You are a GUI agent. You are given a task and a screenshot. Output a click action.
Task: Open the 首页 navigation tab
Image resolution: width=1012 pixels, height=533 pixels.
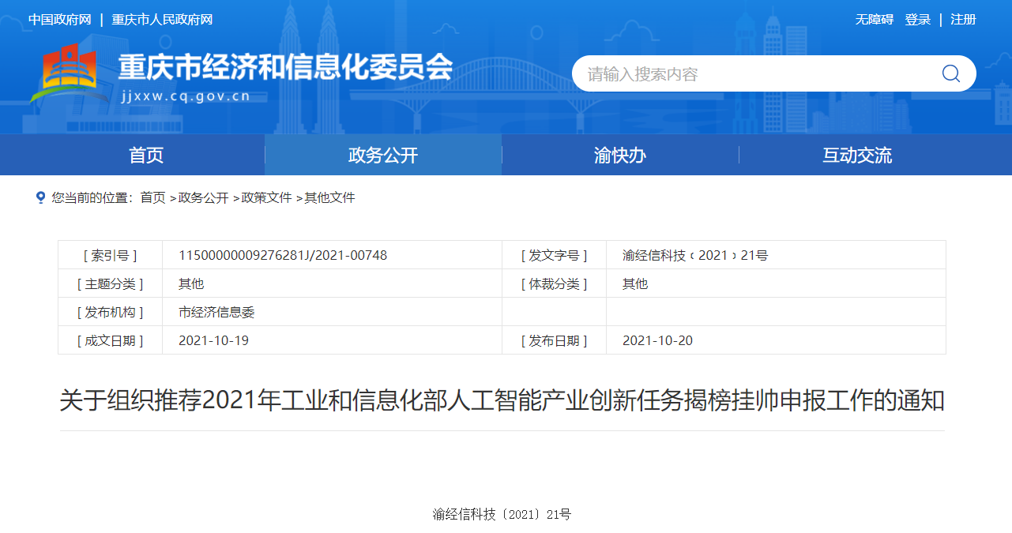click(146, 155)
